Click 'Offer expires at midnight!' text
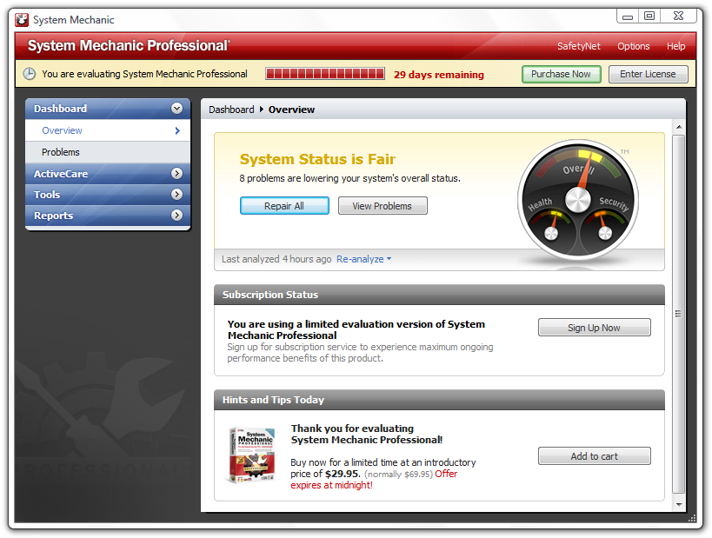The image size is (712, 538). coord(374,480)
